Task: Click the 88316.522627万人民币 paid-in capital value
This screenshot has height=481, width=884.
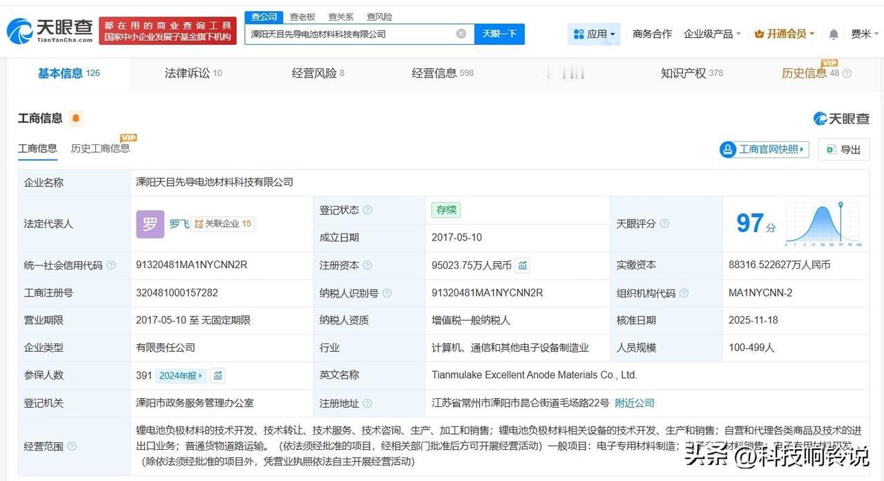Action: (x=780, y=265)
